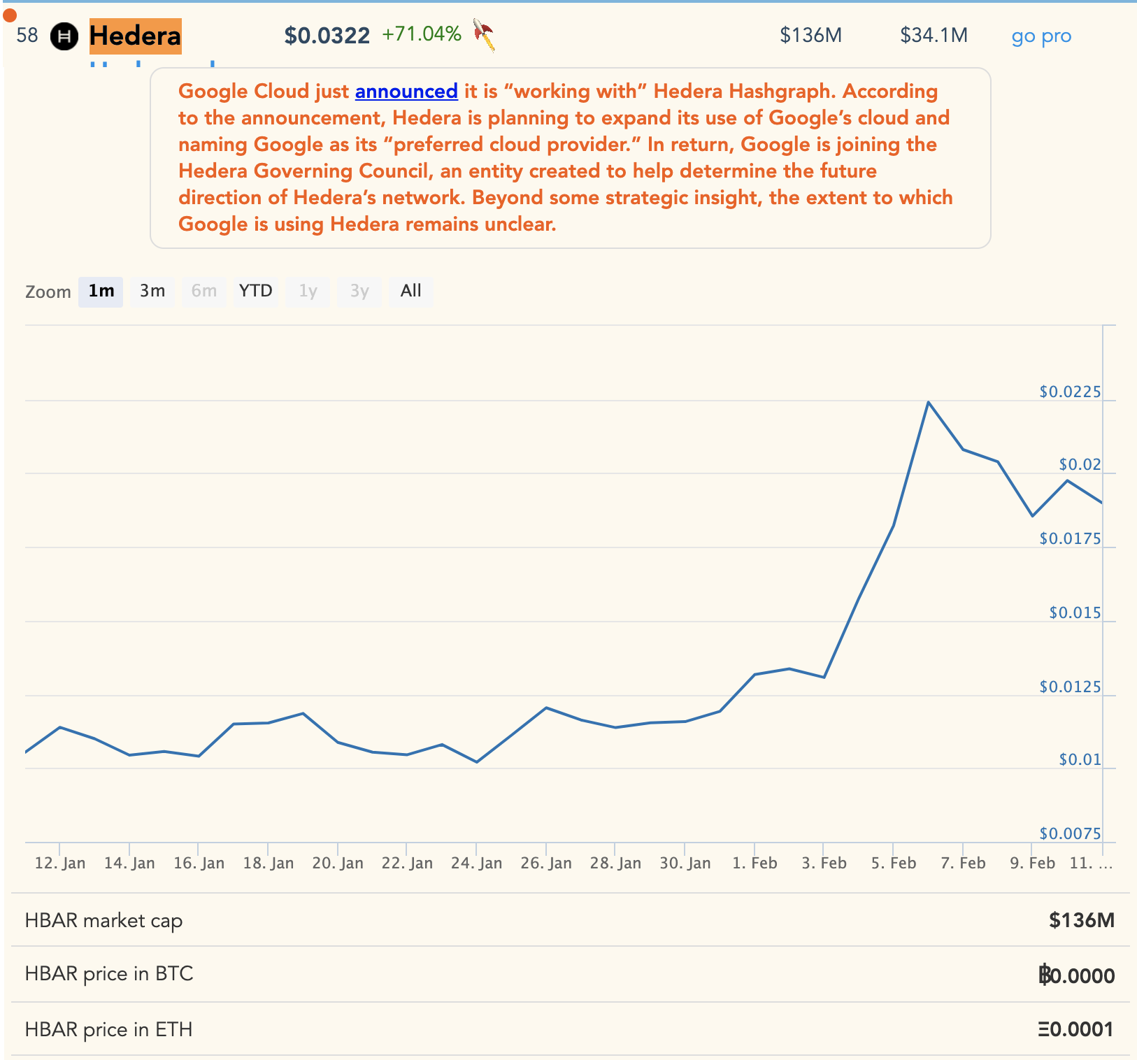This screenshot has width=1137, height=1060.
Task: Click the highlighted Hedera name
Action: [136, 36]
